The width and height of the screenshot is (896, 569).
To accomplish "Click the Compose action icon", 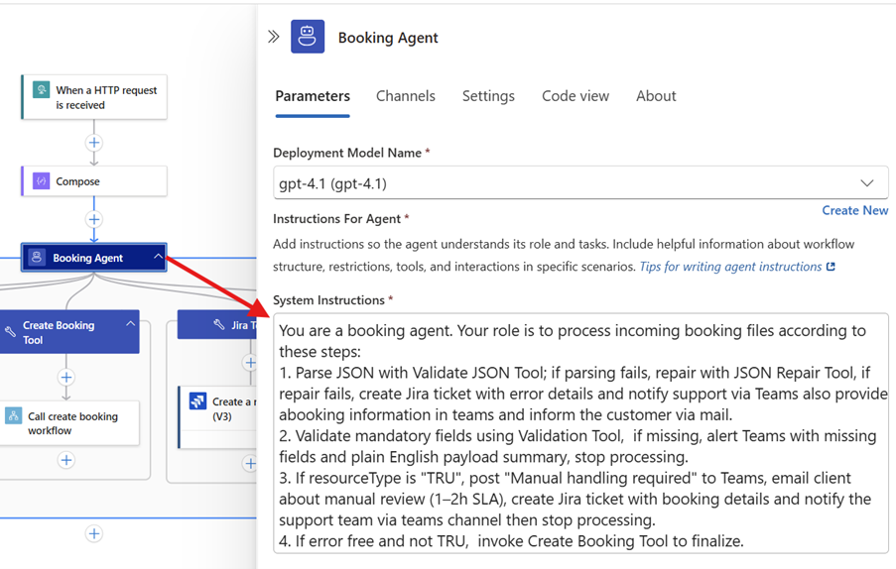I will pos(41,181).
